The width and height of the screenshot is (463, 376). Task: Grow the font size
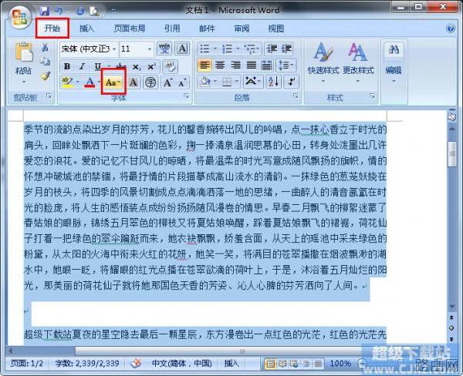point(167,82)
